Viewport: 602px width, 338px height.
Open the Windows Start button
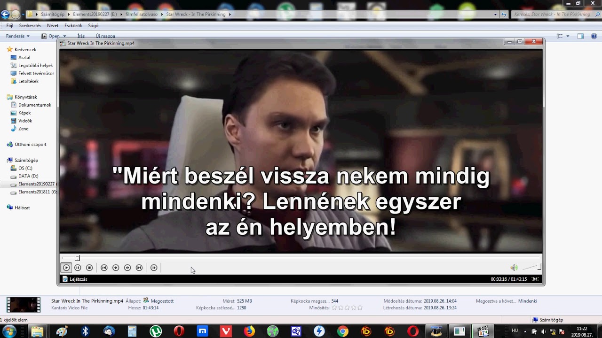point(9,331)
